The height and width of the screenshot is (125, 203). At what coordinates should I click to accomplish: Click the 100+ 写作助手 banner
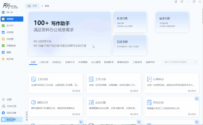pos(69,34)
